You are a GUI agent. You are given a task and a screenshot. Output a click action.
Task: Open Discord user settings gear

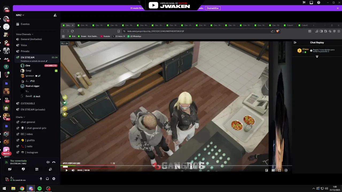pyautogui.click(x=54, y=179)
